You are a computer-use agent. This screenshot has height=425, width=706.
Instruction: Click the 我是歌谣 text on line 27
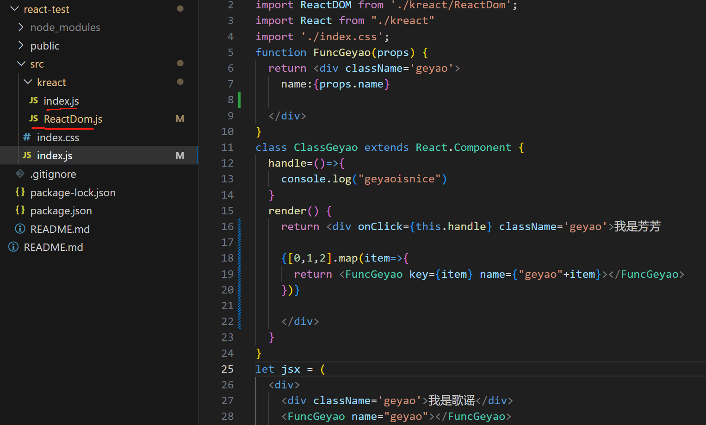tap(452, 400)
